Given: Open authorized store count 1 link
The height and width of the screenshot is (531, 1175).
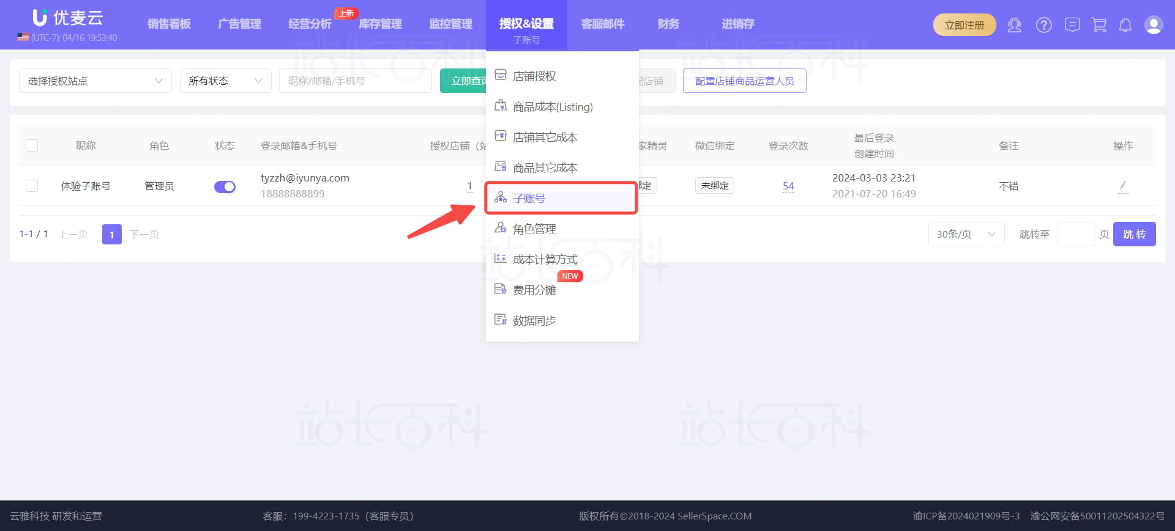Looking at the screenshot, I should pyautogui.click(x=469, y=186).
